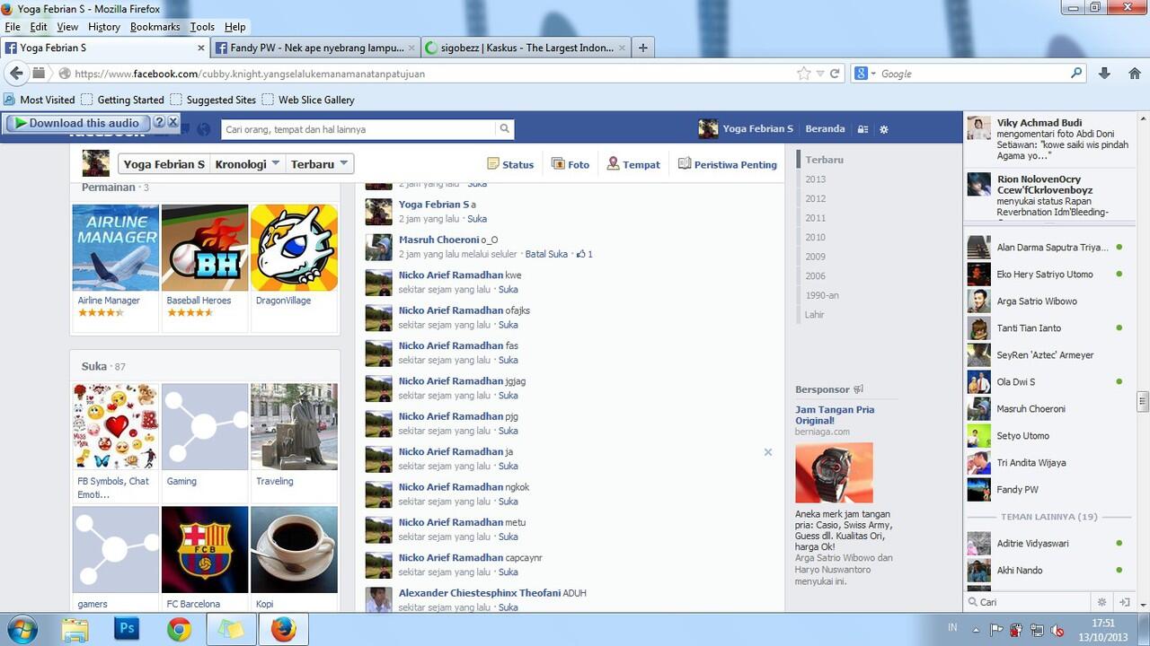Image resolution: width=1150 pixels, height=646 pixels.
Task: Switch to the sigobezz Kaskus tab
Action: point(525,48)
